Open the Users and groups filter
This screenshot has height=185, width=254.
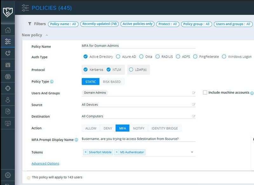click(233, 24)
